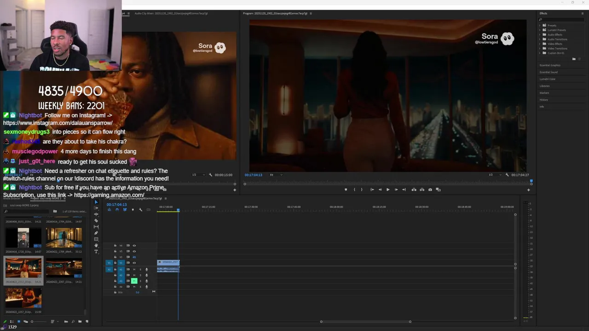Open the Essential Sound panel
Image resolution: width=589 pixels, height=331 pixels.
[x=549, y=72]
